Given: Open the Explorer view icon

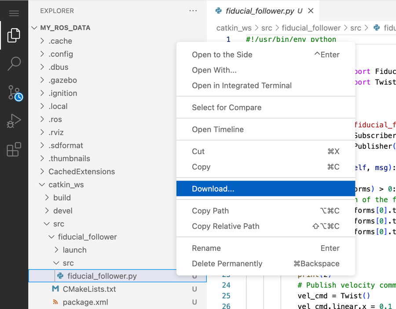Looking at the screenshot, I should (14, 36).
